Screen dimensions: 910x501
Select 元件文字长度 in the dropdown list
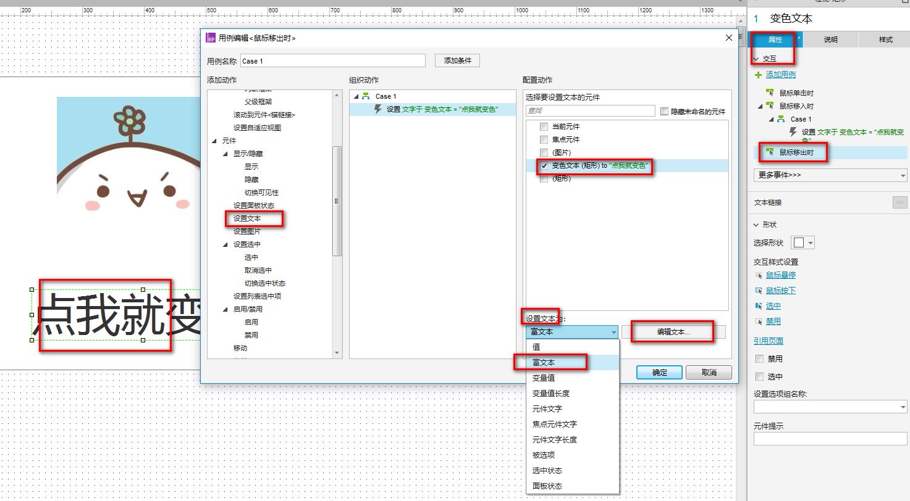click(572, 439)
